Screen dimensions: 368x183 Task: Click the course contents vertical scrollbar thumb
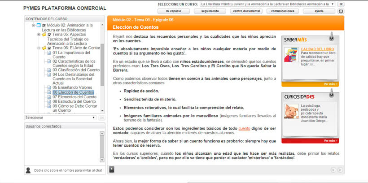pos(102,65)
